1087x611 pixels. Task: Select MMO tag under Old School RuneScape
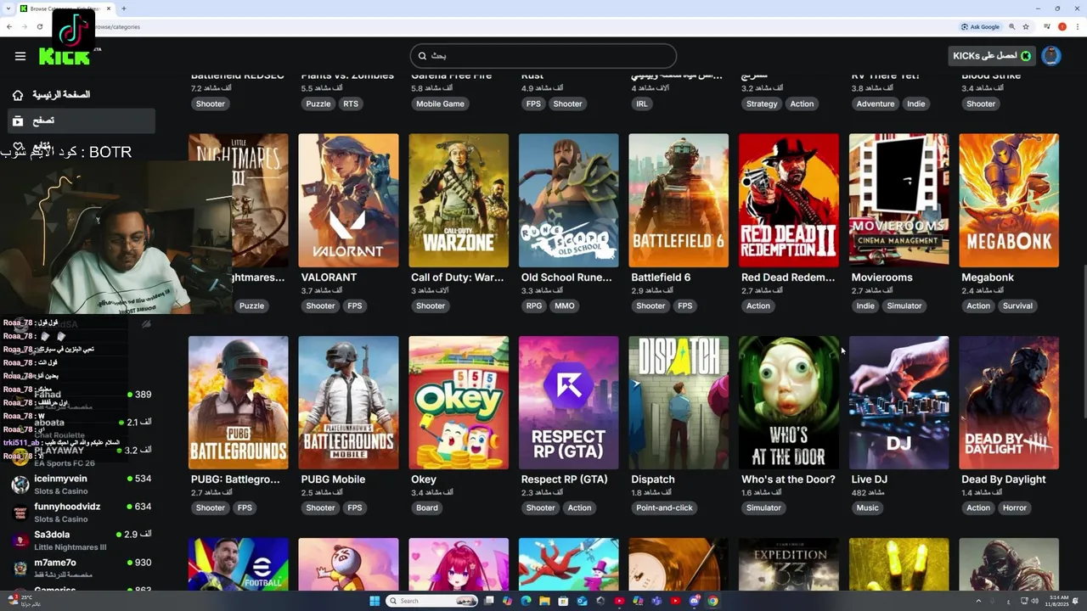click(565, 305)
